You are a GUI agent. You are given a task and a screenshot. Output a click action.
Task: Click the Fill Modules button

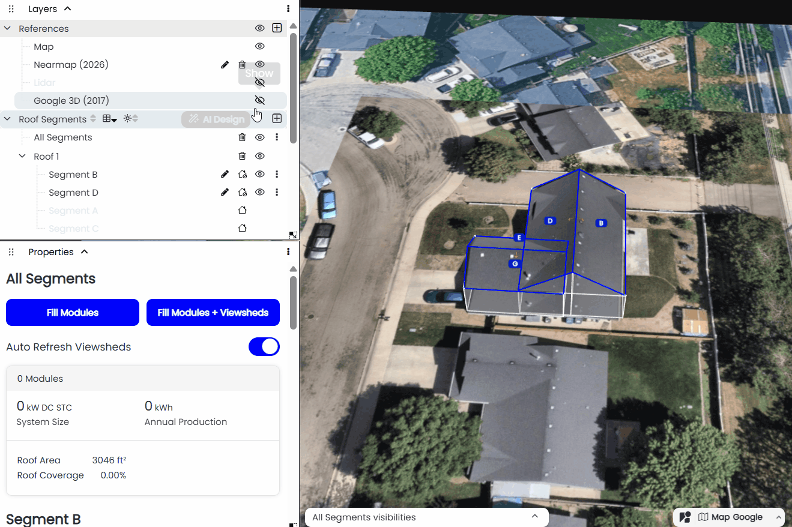tap(73, 312)
